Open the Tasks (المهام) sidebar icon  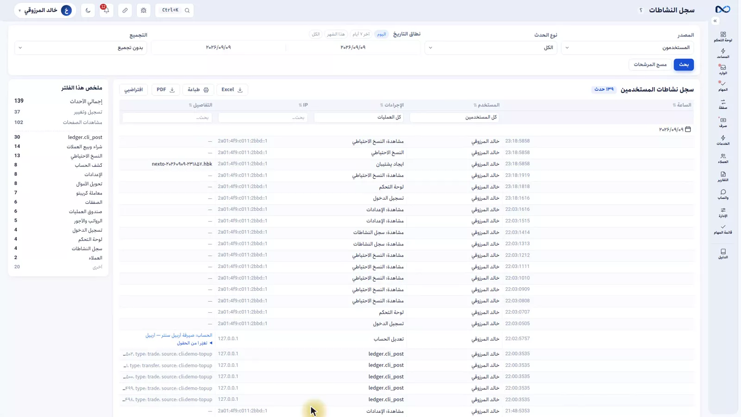tap(723, 86)
